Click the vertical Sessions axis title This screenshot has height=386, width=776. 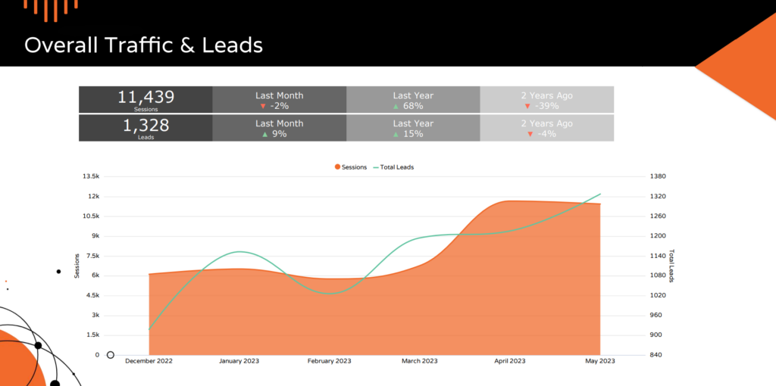coord(77,266)
